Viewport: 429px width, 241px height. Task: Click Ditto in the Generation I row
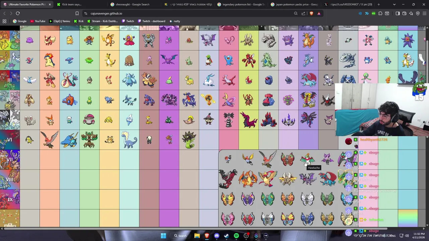pyautogui.click(x=29, y=40)
